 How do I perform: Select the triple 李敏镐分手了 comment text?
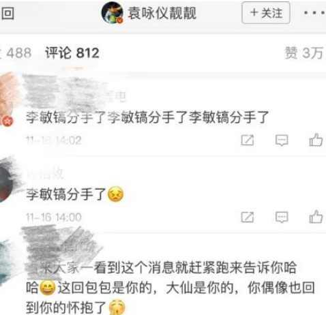click(147, 117)
